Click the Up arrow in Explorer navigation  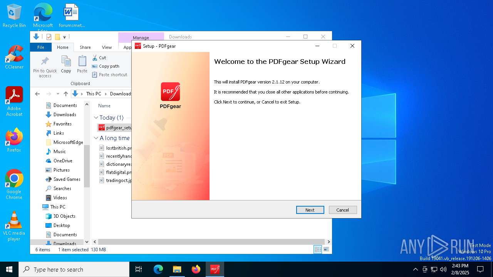66,94
